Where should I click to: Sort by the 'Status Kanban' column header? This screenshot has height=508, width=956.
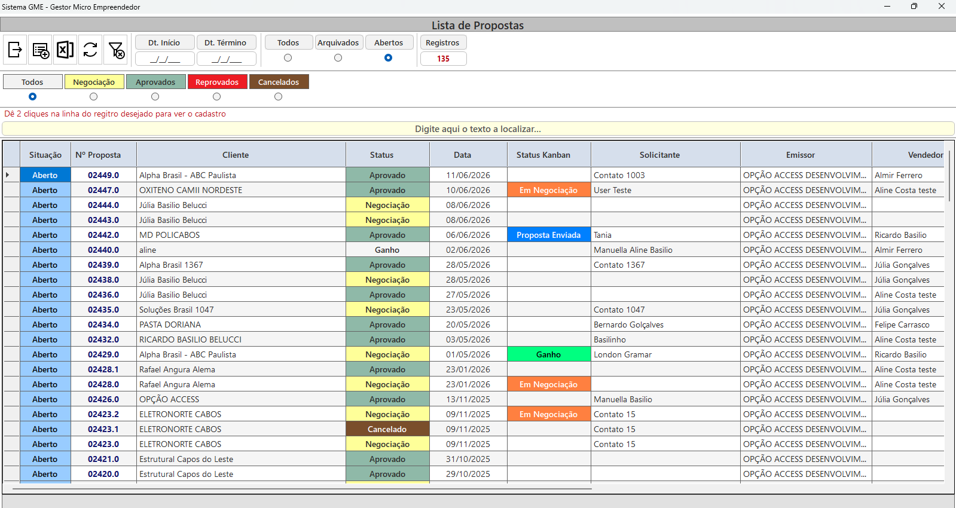[549, 155]
